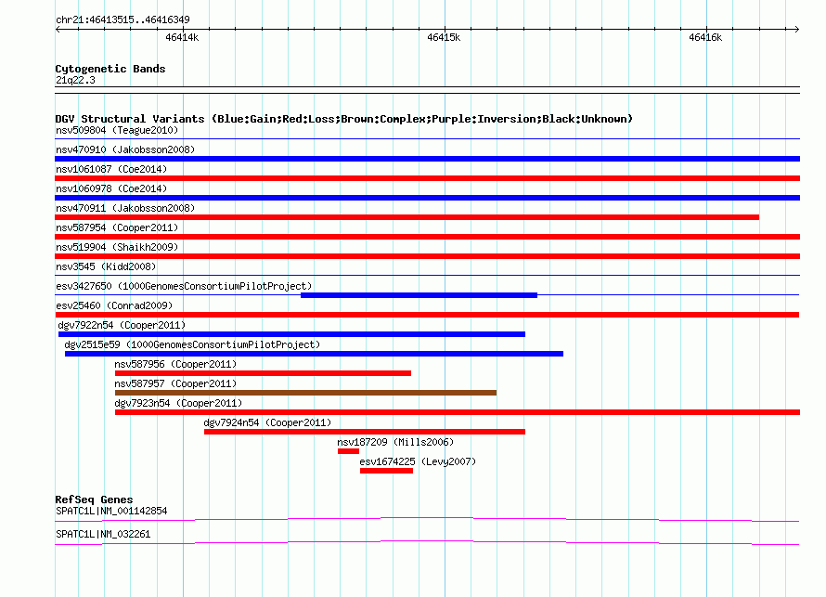Click the DGV Structural Variants track title
The height and width of the screenshot is (597, 826).
(344, 119)
